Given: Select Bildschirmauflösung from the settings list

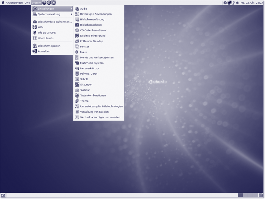Looking at the screenshot, I should tap(92, 20).
